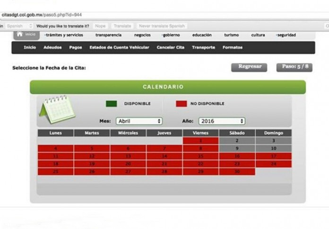Select day 10 on the calendar

pos(273,148)
